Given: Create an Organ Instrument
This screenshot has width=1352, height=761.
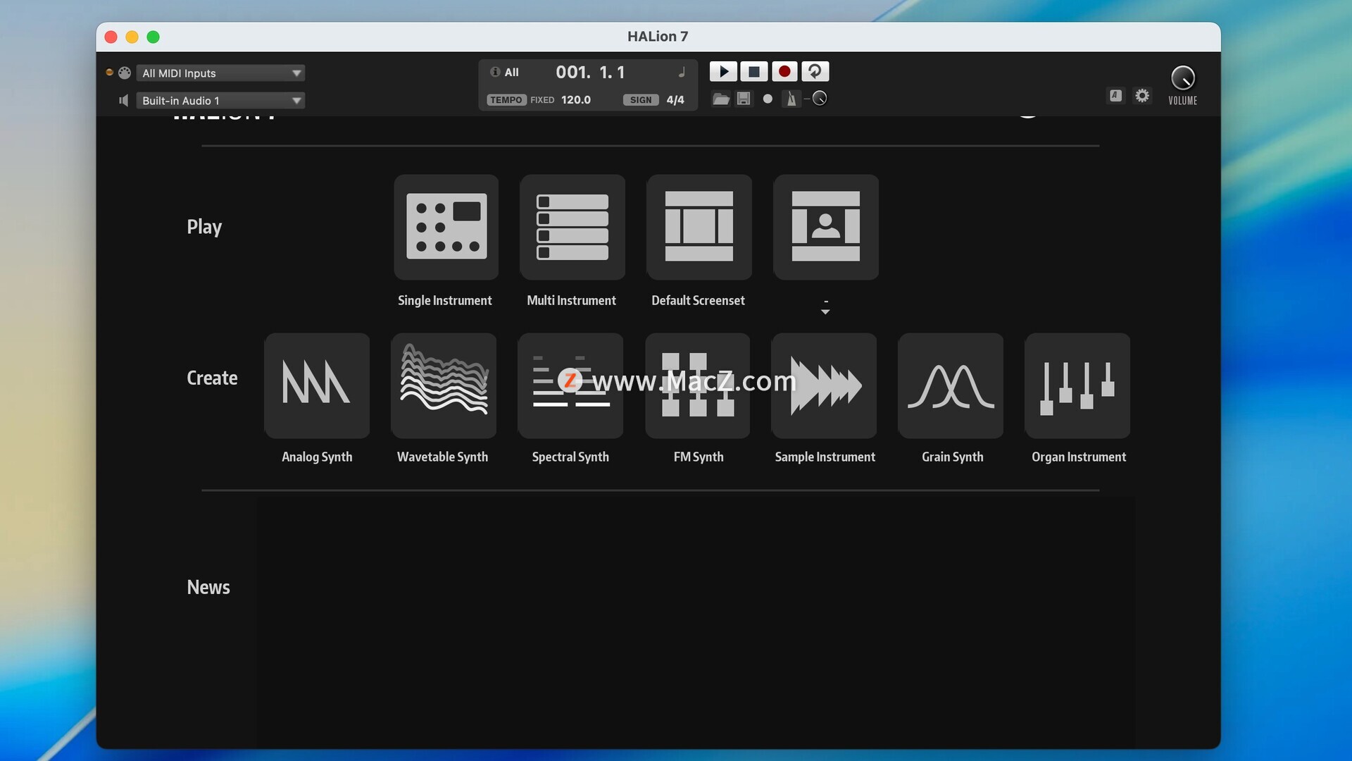Looking at the screenshot, I should coord(1078,385).
